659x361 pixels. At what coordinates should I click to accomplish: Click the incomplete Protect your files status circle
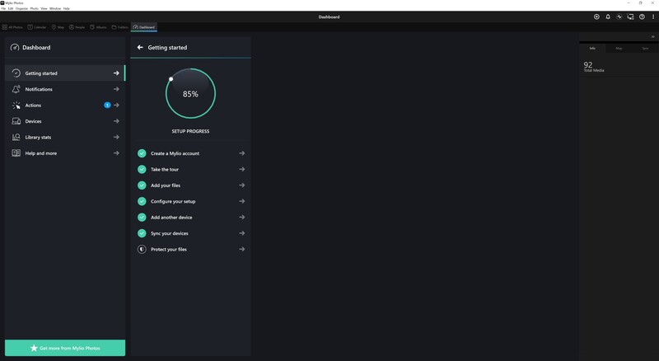142,249
